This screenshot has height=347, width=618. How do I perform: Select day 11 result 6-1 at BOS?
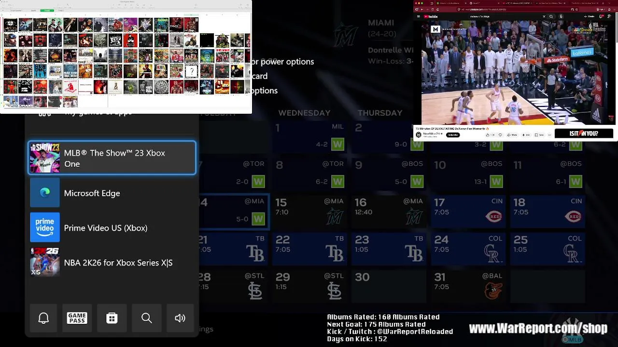[547, 174]
